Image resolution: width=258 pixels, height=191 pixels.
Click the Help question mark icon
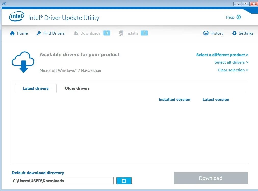click(239, 17)
